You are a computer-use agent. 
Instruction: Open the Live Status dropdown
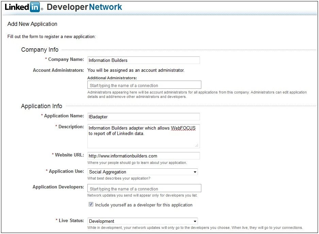point(142,221)
